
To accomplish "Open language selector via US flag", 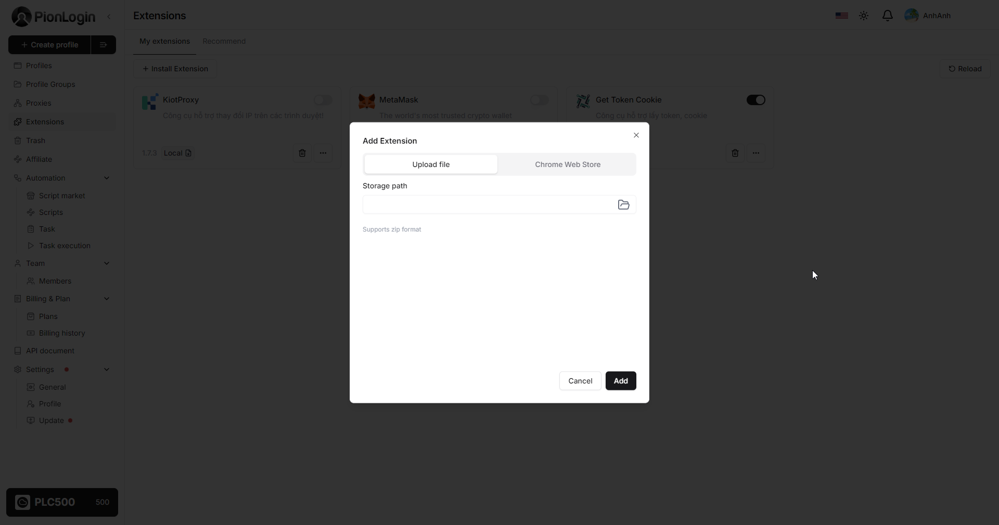I will click(841, 15).
